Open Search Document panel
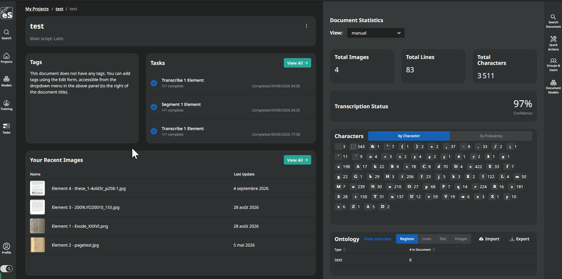The width and height of the screenshot is (562, 279). click(553, 21)
